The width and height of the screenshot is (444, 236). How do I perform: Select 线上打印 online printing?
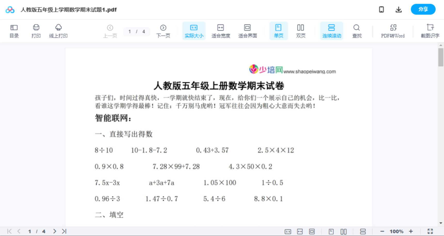59,31
